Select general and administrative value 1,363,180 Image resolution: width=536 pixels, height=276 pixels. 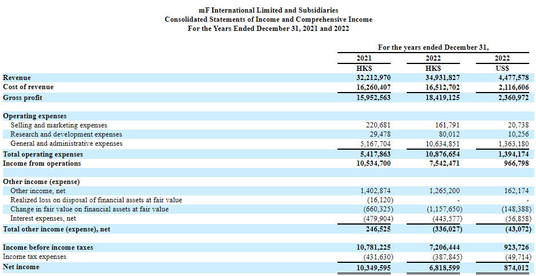coord(514,144)
